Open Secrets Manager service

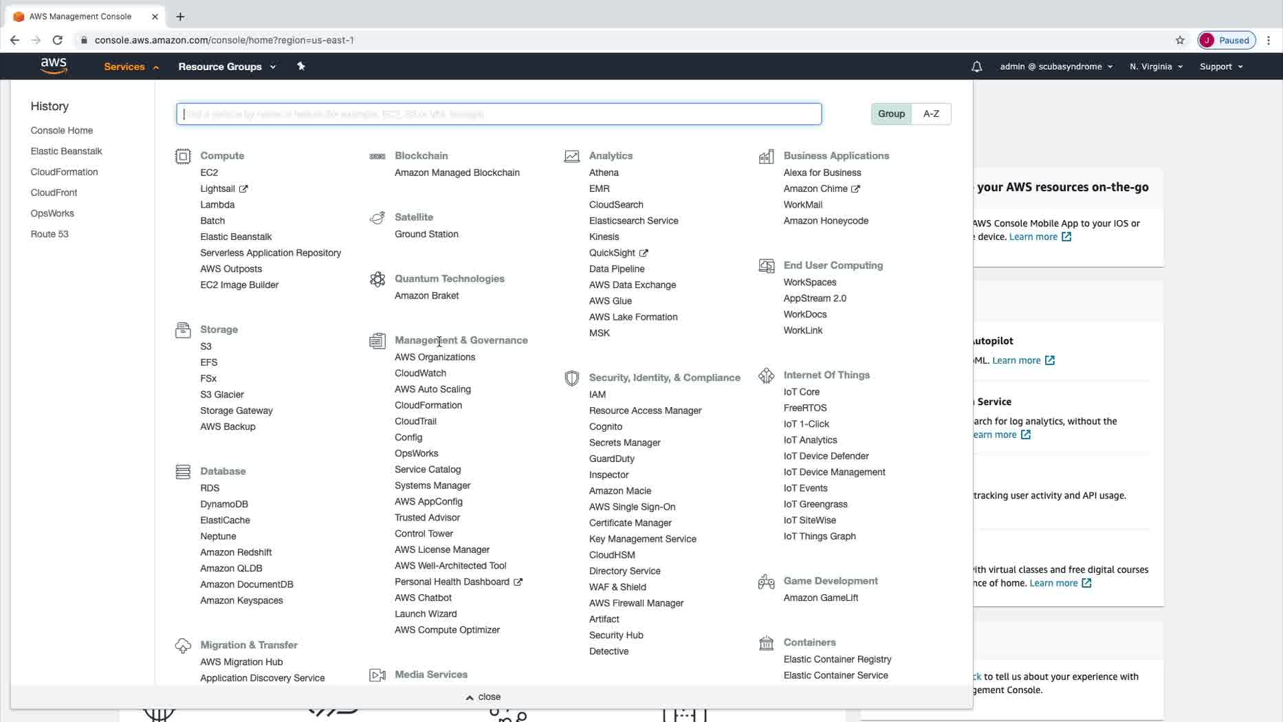(x=624, y=443)
